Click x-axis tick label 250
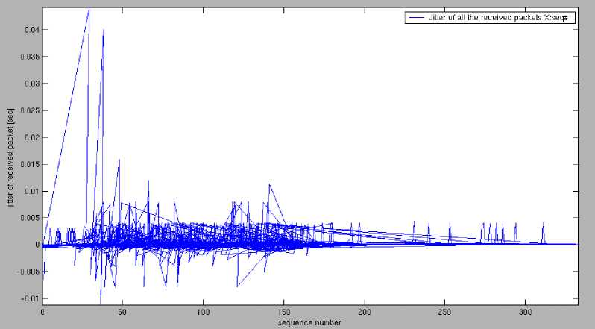The height and width of the screenshot is (329, 595). (444, 312)
